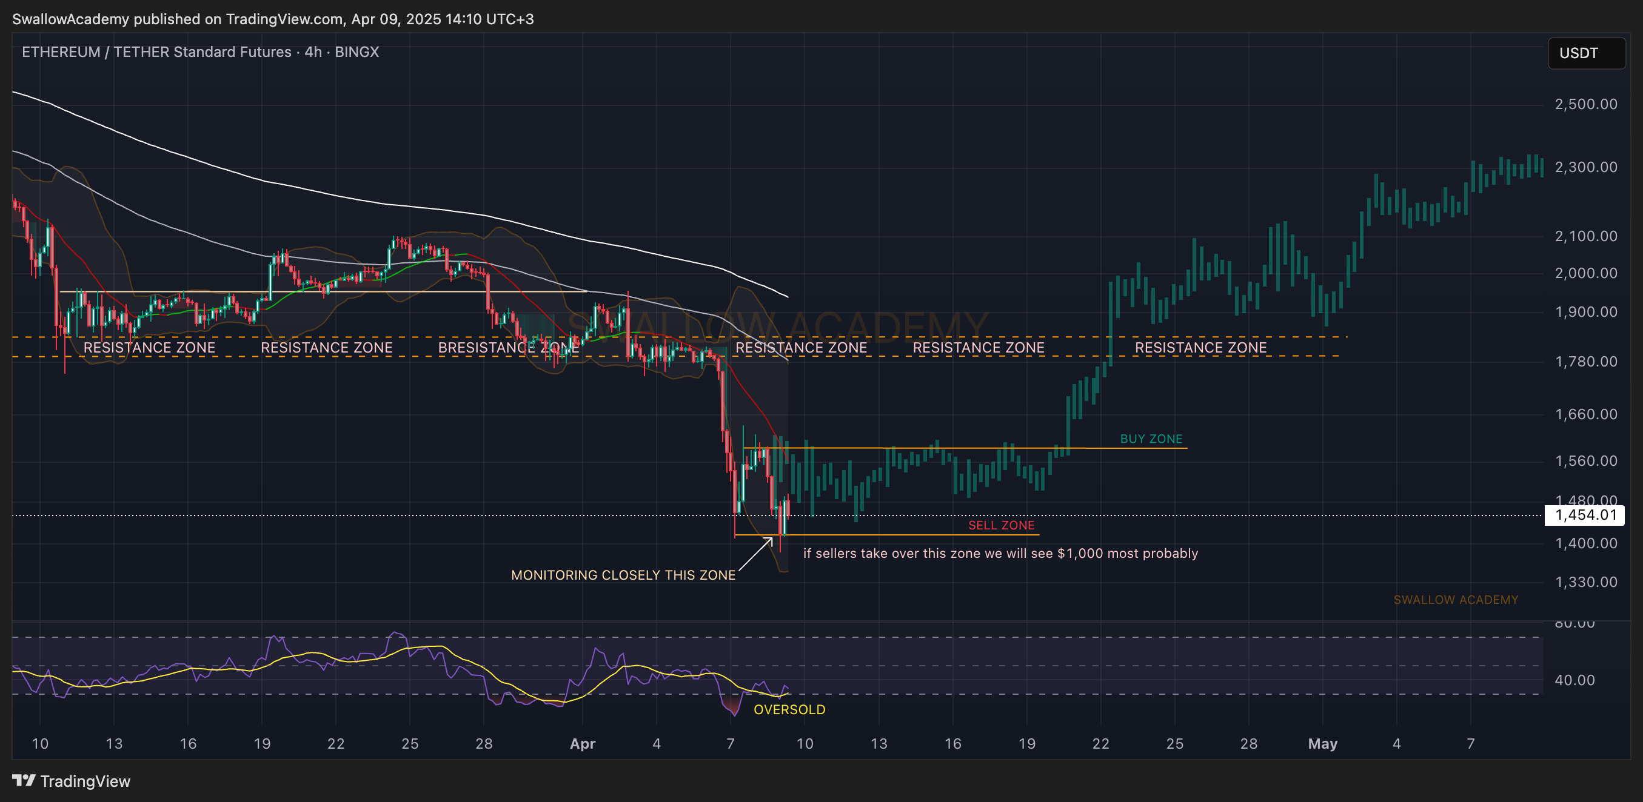The width and height of the screenshot is (1643, 802).
Task: Click the TradingView logo icon
Action: pos(24,780)
